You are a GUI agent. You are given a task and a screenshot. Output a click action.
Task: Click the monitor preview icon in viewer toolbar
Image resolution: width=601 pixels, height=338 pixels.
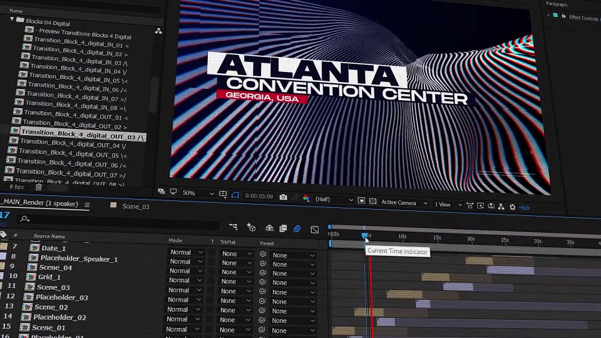tap(173, 192)
